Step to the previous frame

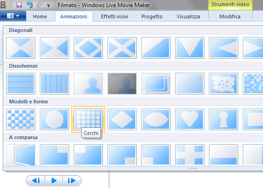(x=36, y=180)
